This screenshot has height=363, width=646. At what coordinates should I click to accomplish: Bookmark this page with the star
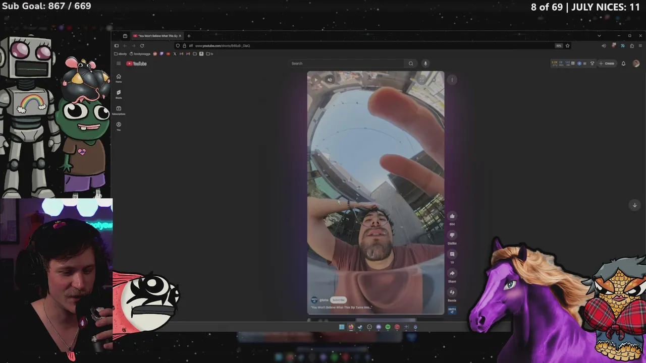coord(567,46)
